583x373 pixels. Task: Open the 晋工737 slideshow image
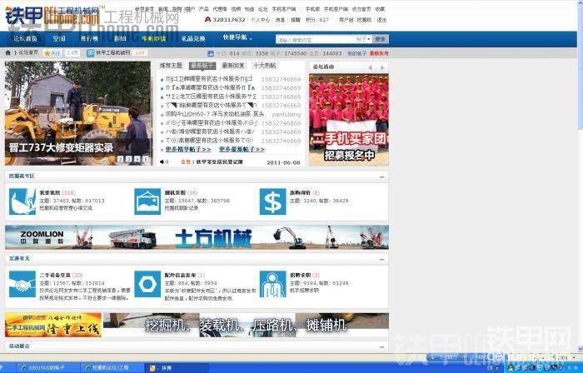78,113
